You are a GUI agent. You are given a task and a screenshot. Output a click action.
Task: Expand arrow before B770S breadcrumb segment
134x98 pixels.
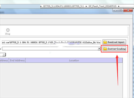point(41,6)
